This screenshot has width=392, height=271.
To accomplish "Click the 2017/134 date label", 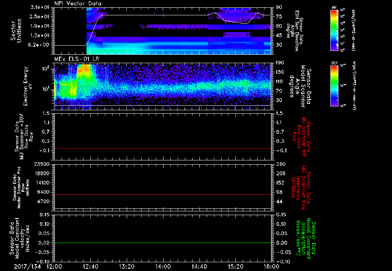I will click(28, 266).
